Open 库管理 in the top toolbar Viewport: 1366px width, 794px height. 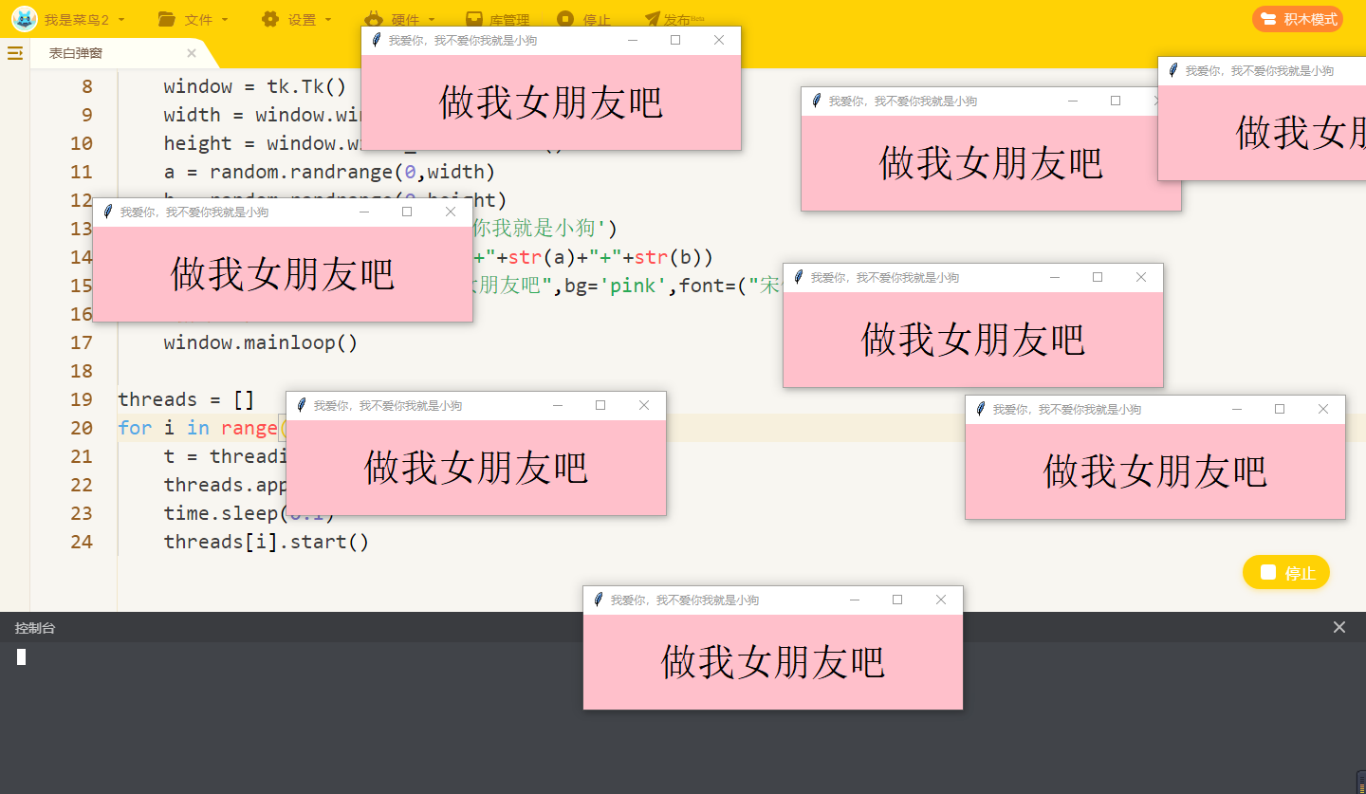click(497, 19)
